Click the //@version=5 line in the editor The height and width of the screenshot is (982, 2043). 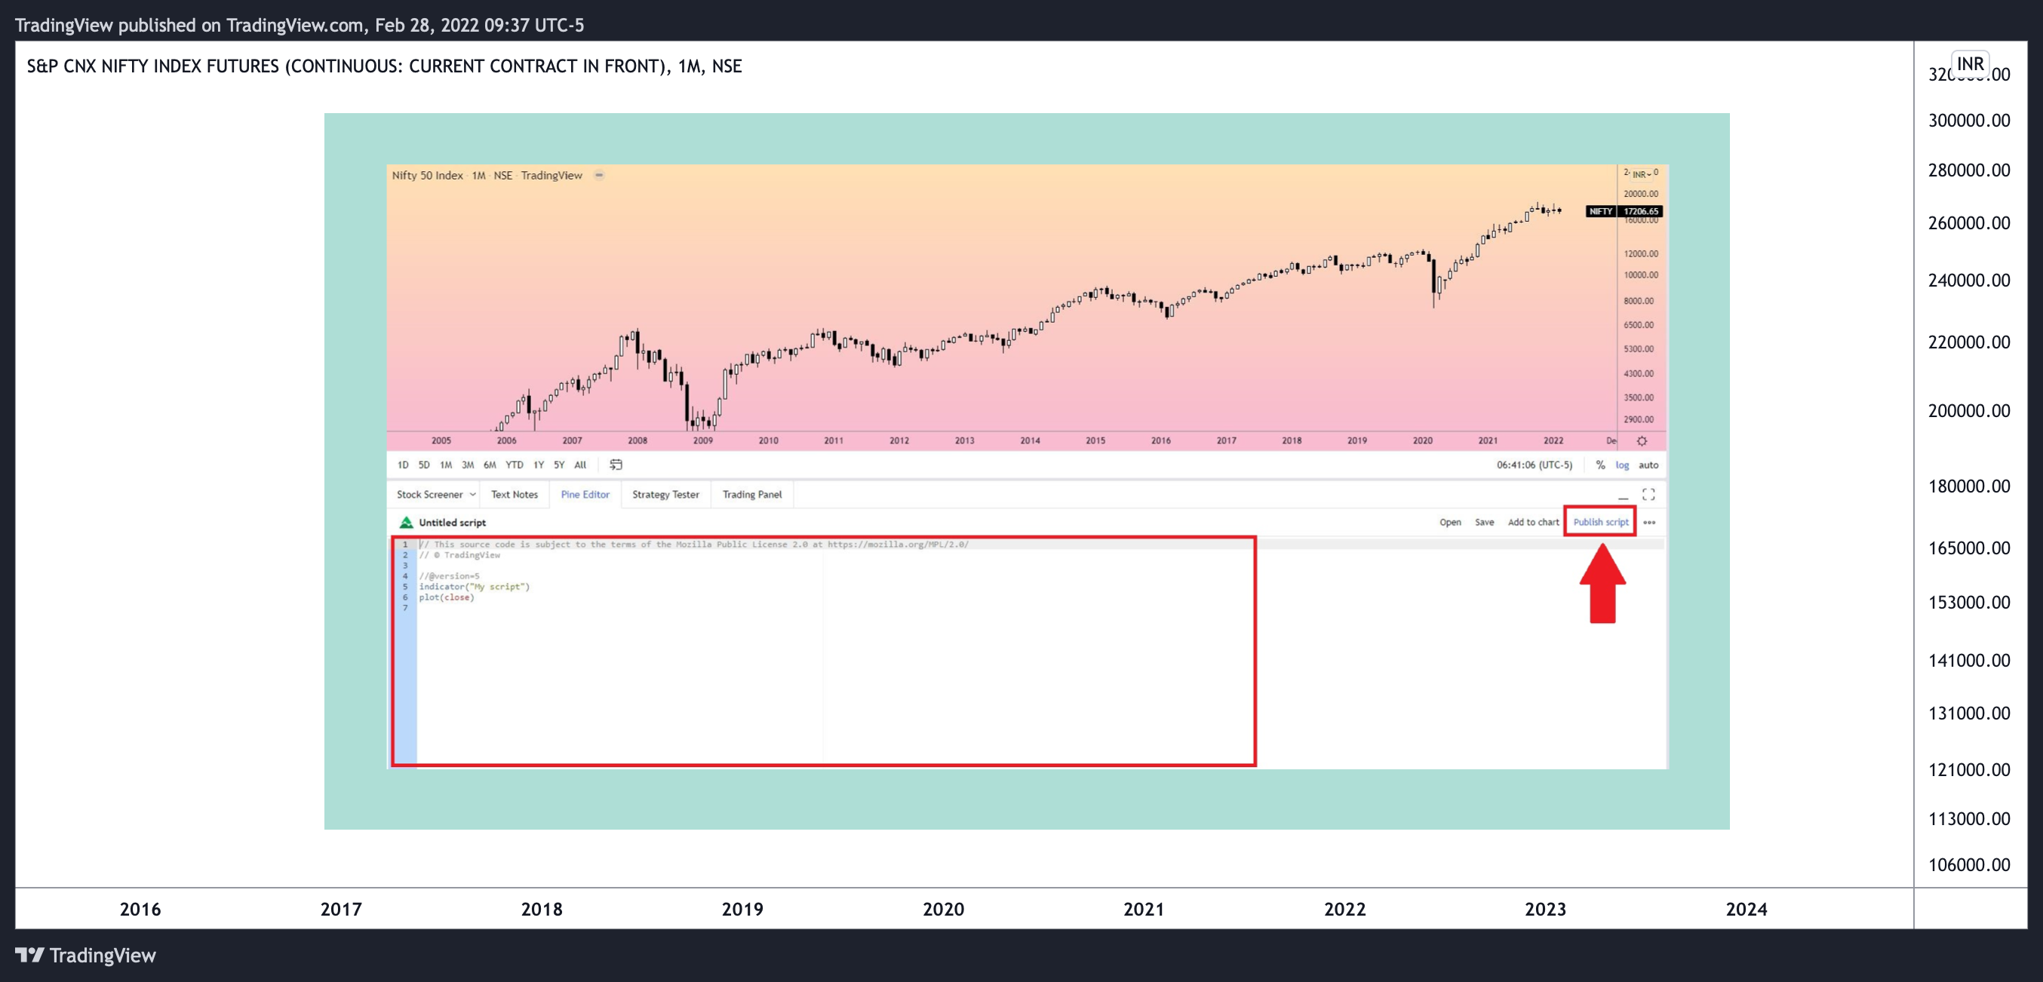(x=450, y=576)
